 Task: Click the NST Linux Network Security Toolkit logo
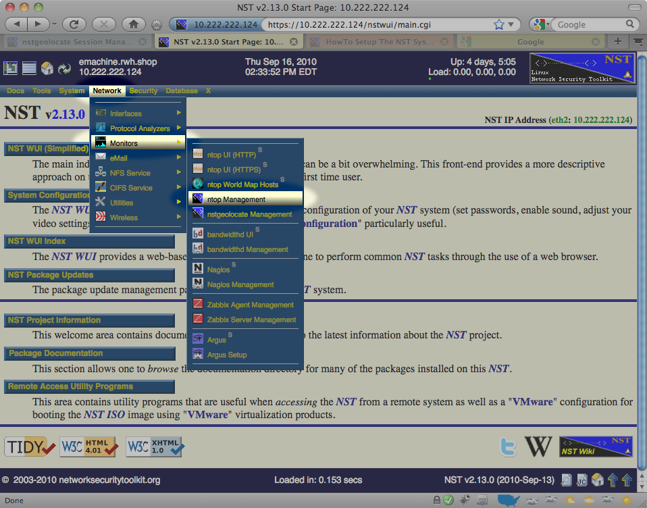tap(581, 68)
